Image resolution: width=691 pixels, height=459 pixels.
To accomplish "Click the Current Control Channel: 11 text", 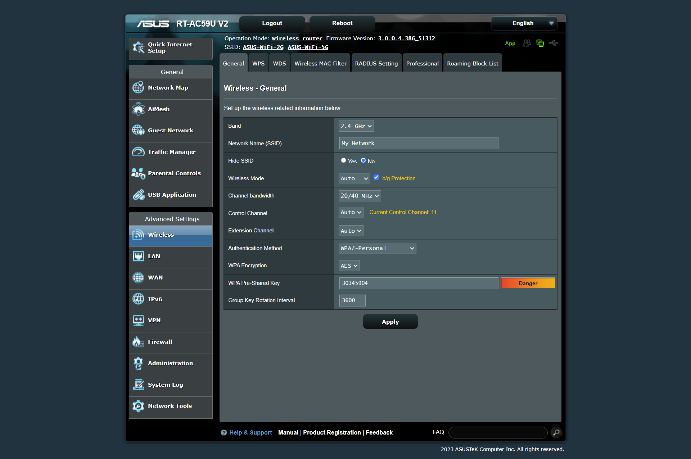I will click(x=403, y=212).
